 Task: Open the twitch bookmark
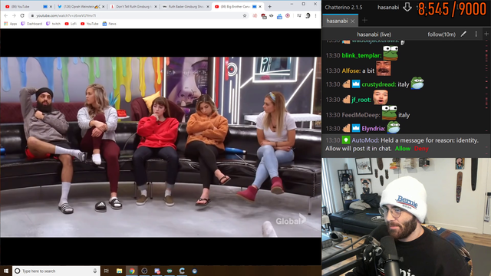coord(53,24)
